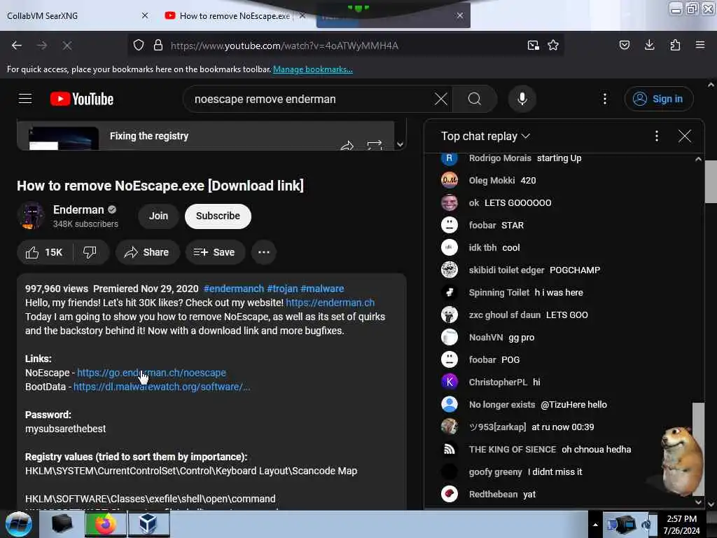
Task: Click the Windows Start orb
Action: tap(18, 524)
